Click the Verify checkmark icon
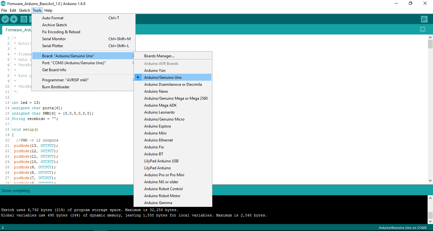The width and height of the screenshot is (433, 231). [5, 19]
